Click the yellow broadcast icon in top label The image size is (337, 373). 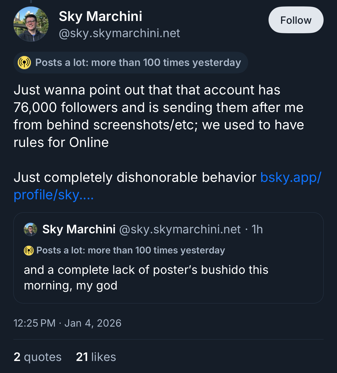coord(24,63)
